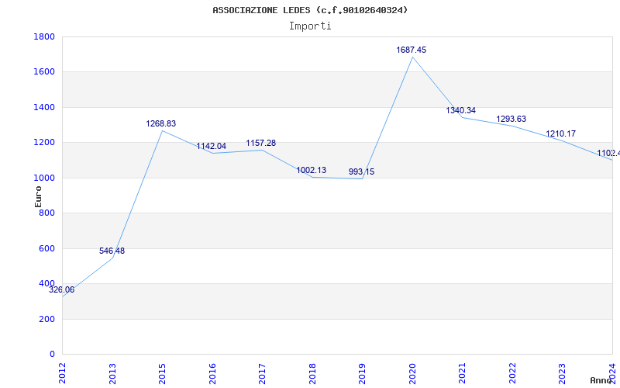Click the 1210.17 value label
620x388 pixels.
click(x=560, y=133)
